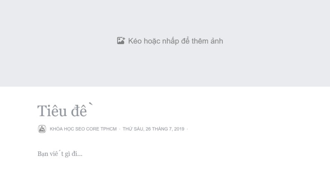The height and width of the screenshot is (196, 330).
Task: Open the KHÓA HỌC SEO CORE TPHCM author link
Action: pyautogui.click(x=83, y=129)
